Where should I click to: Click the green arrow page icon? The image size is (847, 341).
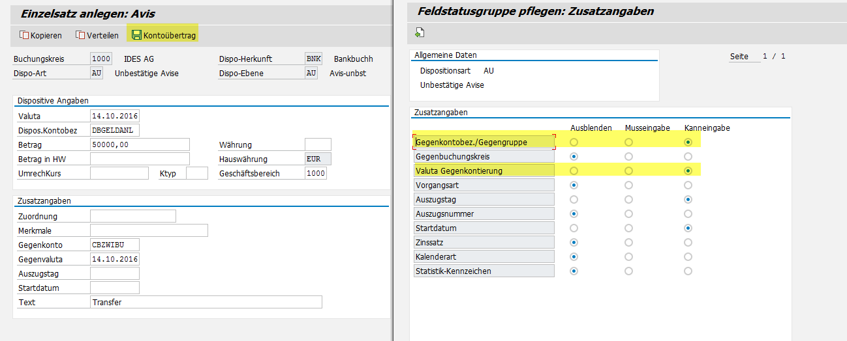420,33
